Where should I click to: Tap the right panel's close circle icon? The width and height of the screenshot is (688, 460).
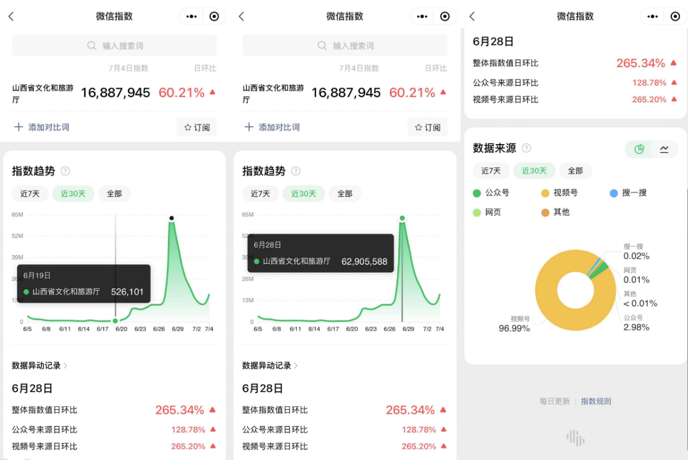pyautogui.click(x=675, y=17)
